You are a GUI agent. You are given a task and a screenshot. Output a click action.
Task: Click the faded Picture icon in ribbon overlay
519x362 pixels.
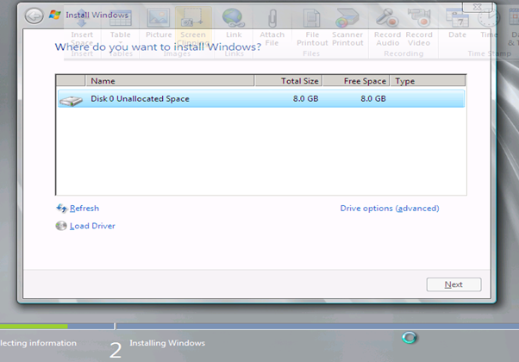(159, 17)
